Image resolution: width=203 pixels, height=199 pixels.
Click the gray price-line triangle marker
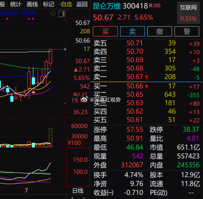coord(65,49)
